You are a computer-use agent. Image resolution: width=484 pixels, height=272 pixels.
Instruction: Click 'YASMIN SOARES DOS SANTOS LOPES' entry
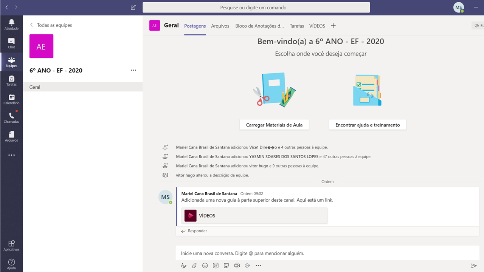pyautogui.click(x=274, y=156)
